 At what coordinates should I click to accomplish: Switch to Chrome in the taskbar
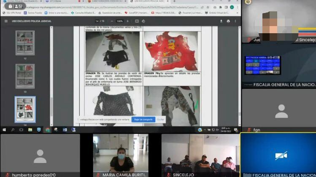(x=48, y=130)
